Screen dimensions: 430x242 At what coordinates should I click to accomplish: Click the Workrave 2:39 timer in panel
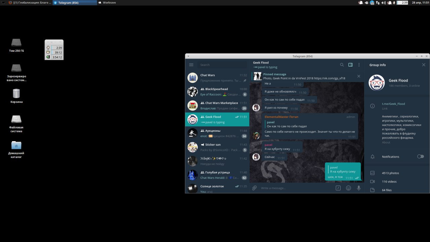(x=402, y=3)
